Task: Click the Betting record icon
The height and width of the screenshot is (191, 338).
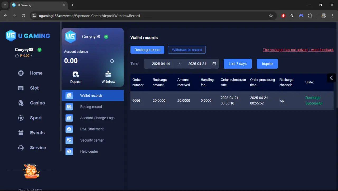Action: click(69, 107)
